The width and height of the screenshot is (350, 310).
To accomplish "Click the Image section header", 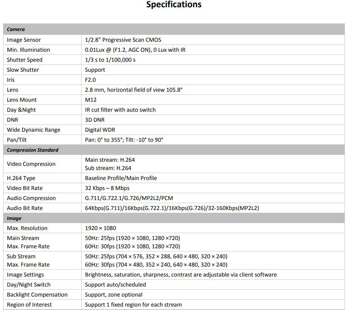I will point(14,218).
